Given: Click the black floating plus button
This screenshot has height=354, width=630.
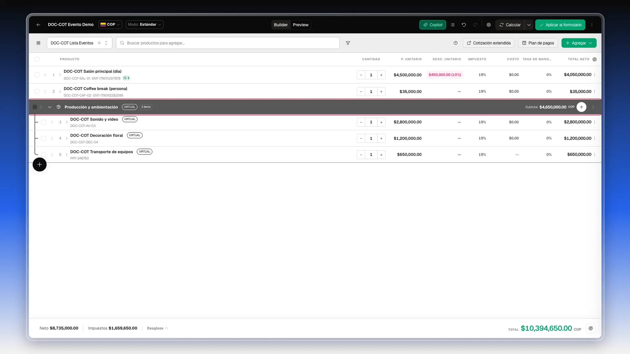Looking at the screenshot, I should 39,165.
